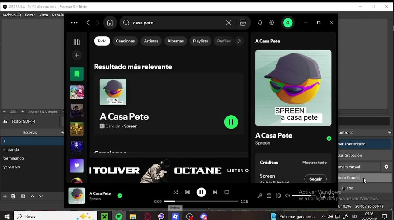
Task: Open the green G profile avatar
Action: point(288,23)
